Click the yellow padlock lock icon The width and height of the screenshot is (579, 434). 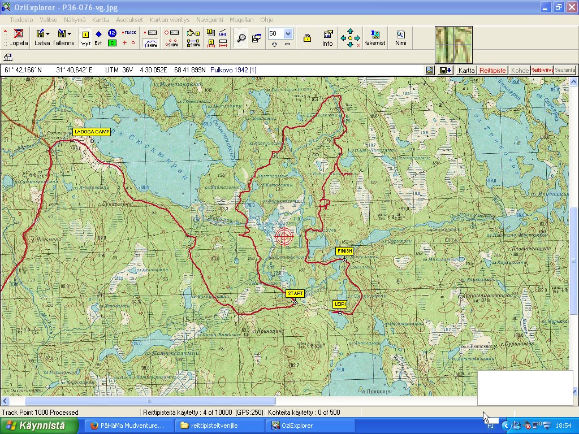307,38
